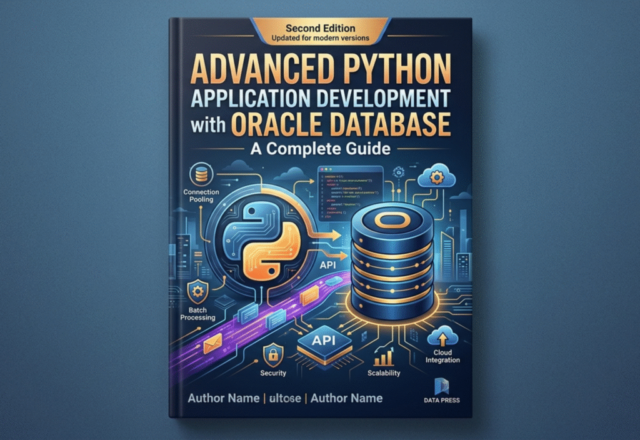Open the Second Edition banner
Viewport: 640px width, 440px height.
tap(320, 28)
